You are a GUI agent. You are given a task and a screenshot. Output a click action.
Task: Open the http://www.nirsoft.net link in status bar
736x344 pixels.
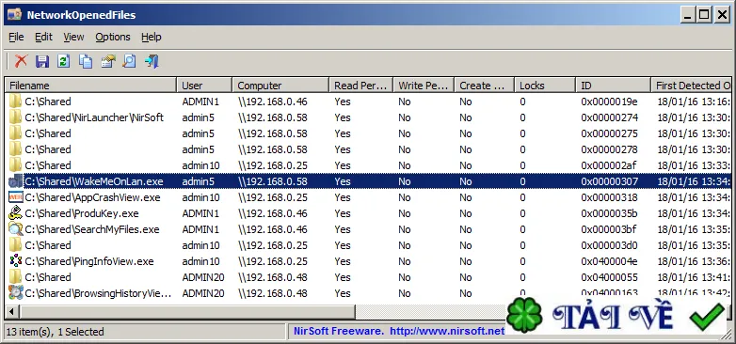447,331
